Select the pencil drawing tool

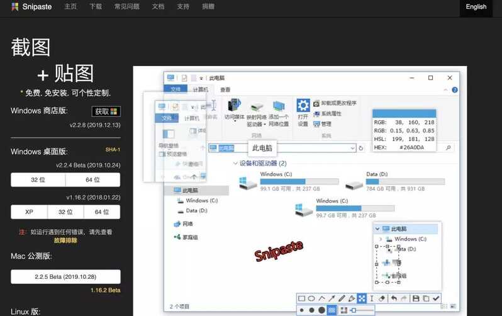click(342, 299)
